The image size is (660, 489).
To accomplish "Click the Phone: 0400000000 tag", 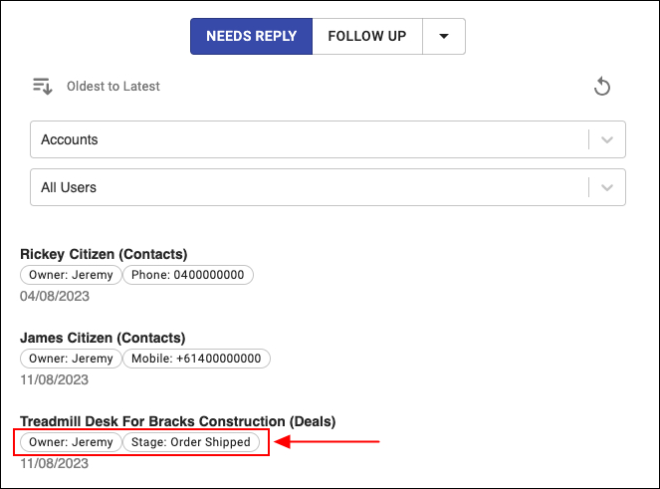I will [188, 275].
